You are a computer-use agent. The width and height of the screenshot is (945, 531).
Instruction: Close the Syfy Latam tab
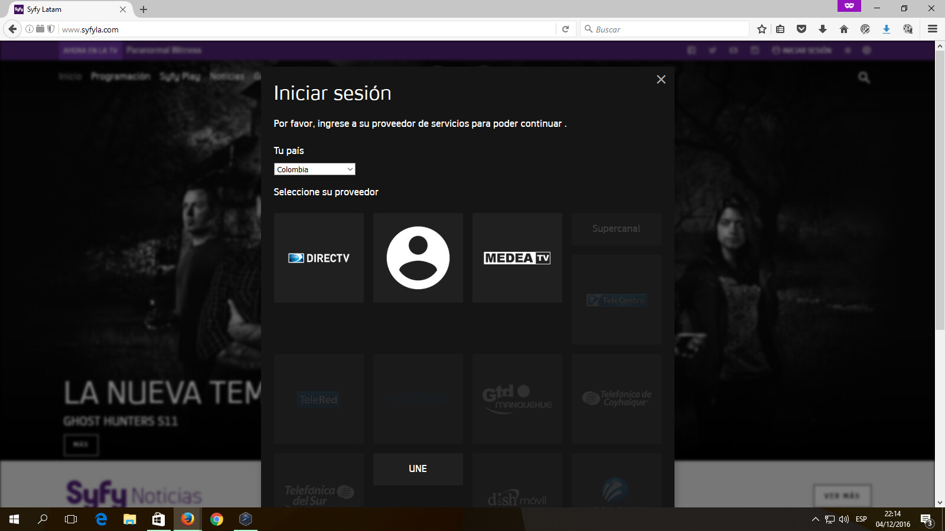coord(123,9)
